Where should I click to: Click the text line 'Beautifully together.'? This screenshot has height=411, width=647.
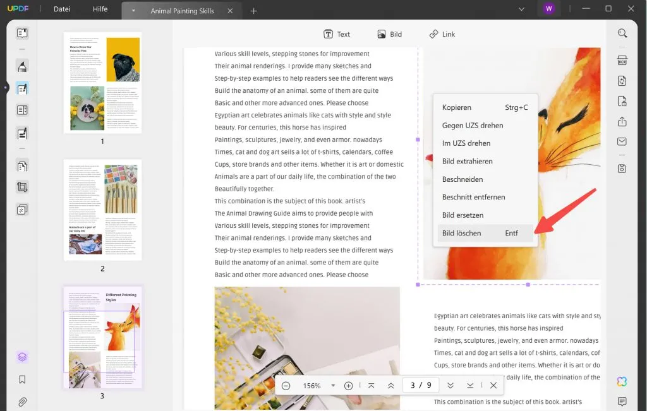click(245, 189)
